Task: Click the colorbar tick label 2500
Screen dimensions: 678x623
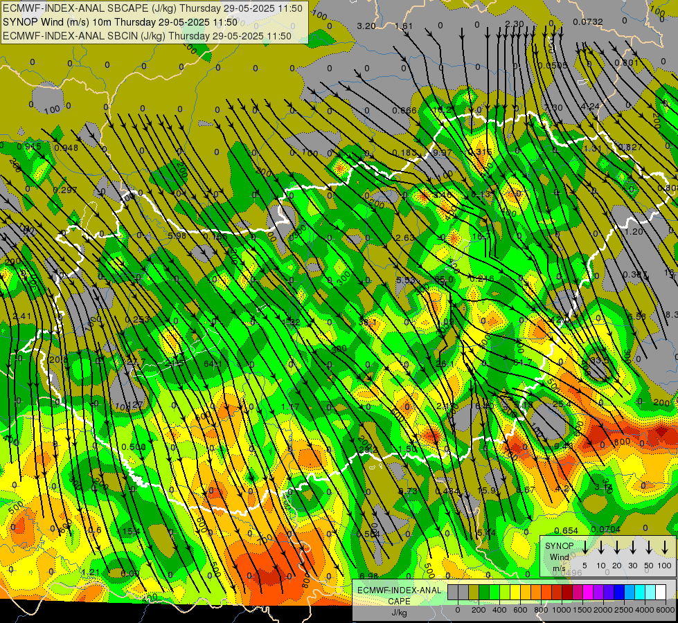Action: pos(623,610)
